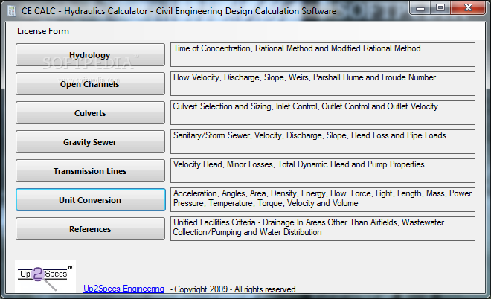Open the Open Channels module

click(x=90, y=84)
